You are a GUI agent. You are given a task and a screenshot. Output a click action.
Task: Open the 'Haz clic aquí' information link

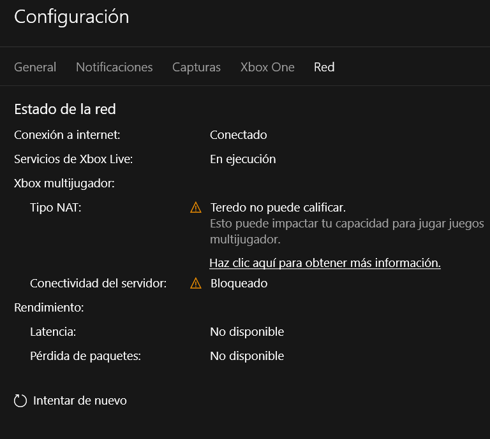point(325,263)
